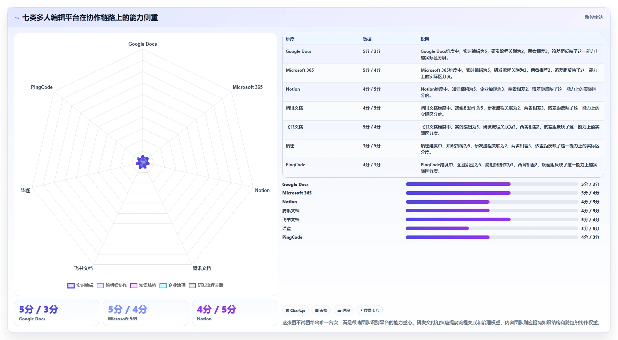The width and height of the screenshot is (618, 340).
Task: Toggle the 知识结构 legend series
Action: point(143,285)
